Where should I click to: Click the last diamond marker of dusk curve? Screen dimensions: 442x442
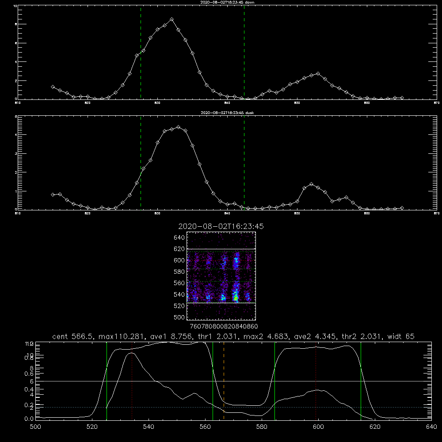click(x=402, y=208)
